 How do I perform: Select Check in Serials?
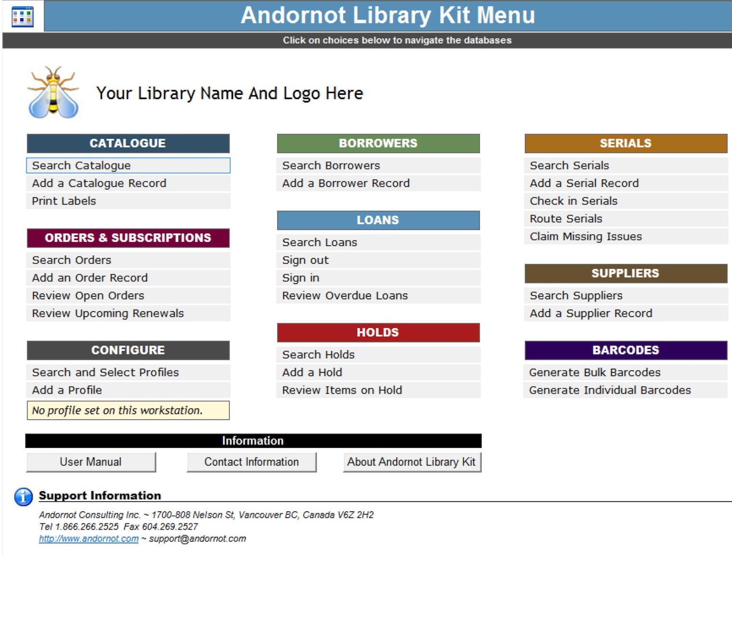point(626,201)
